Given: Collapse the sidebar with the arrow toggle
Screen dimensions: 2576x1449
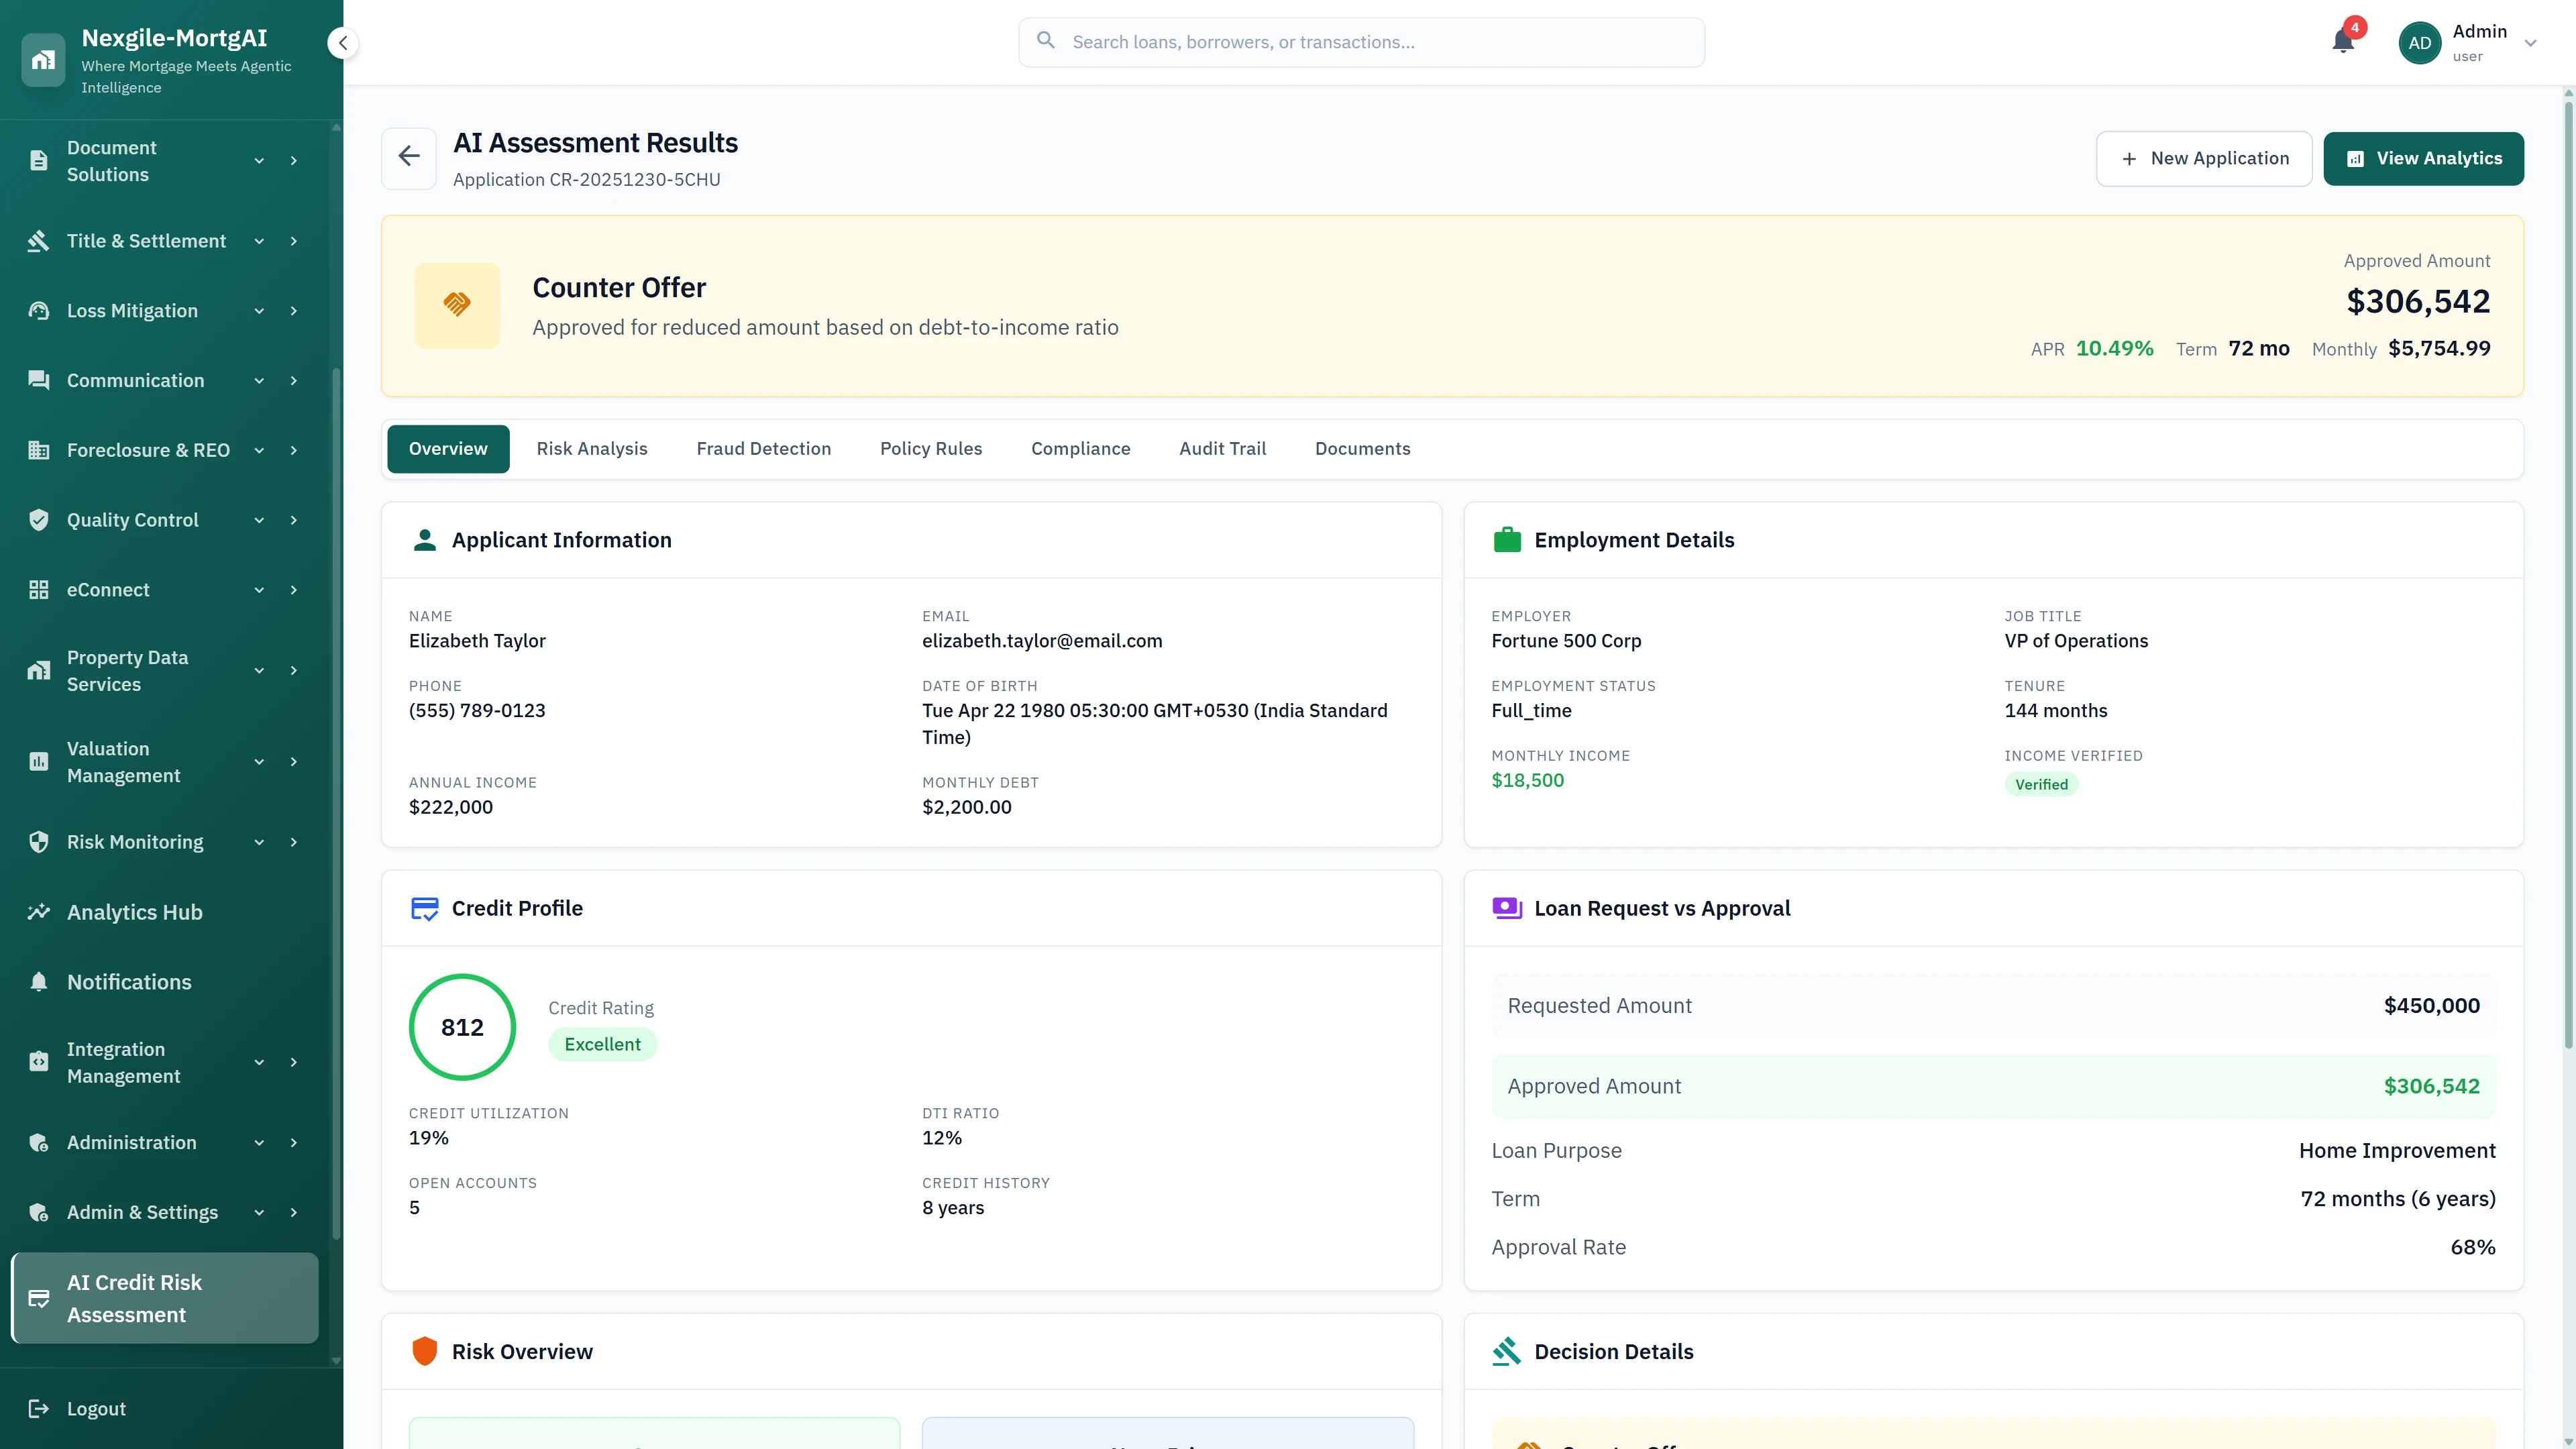Looking at the screenshot, I should 343,43.
